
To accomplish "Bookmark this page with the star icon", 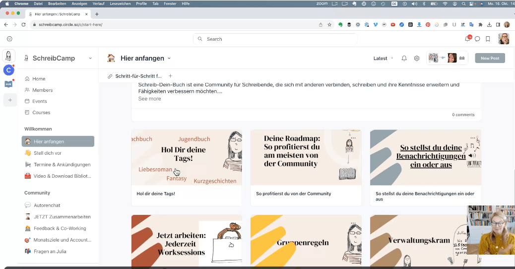I will [329, 24].
